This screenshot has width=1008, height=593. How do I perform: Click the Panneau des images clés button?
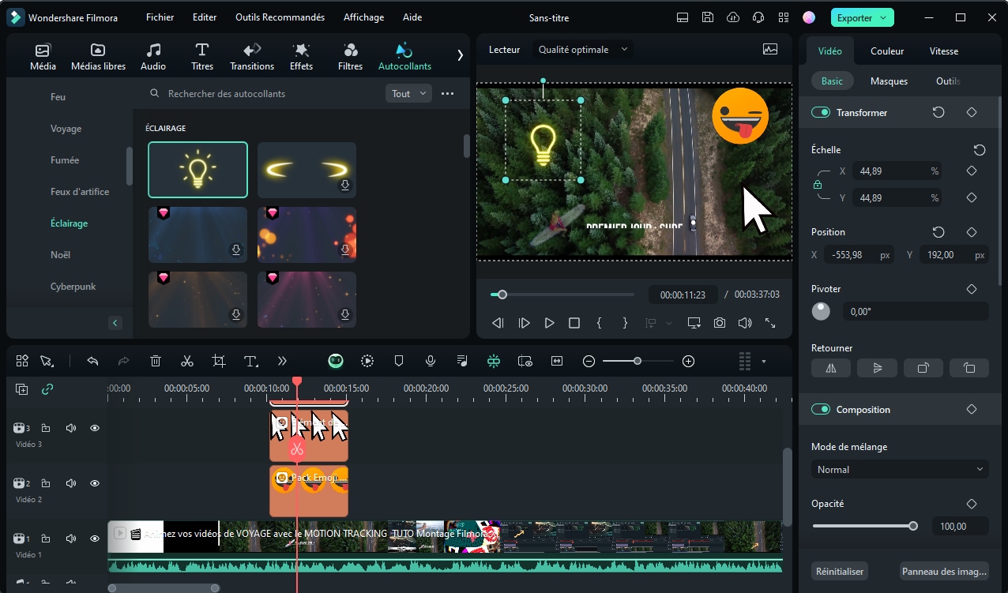pyautogui.click(x=944, y=571)
